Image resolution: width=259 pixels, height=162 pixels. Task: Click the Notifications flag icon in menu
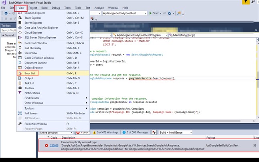point(20,93)
